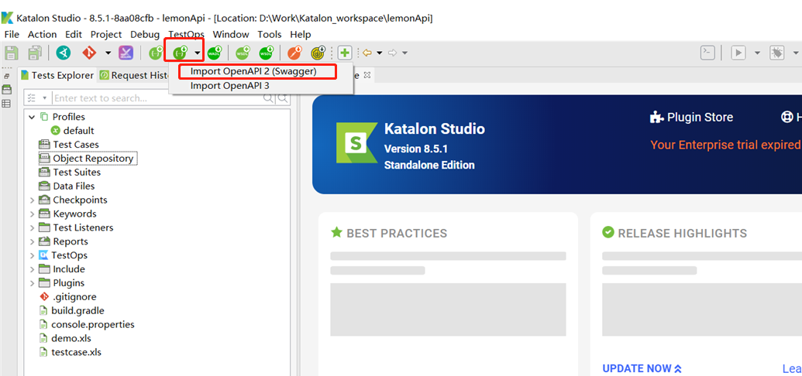Select Import OpenAPI 2 (Swagger) option
The image size is (802, 376).
tap(253, 71)
